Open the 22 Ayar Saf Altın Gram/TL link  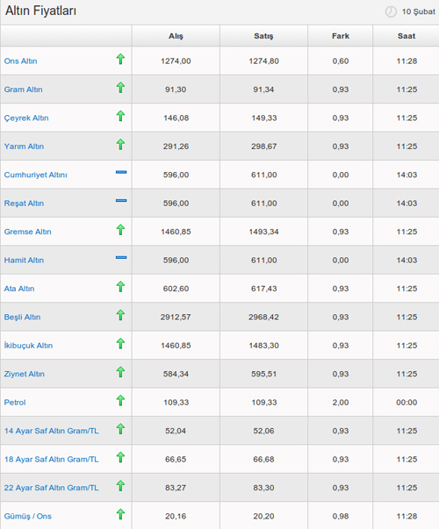51,488
